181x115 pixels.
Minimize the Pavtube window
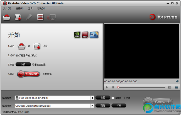coord(168,3)
